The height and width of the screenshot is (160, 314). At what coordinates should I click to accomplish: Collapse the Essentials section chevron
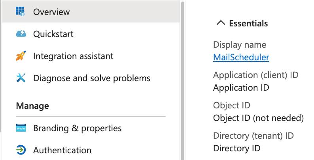221,23
